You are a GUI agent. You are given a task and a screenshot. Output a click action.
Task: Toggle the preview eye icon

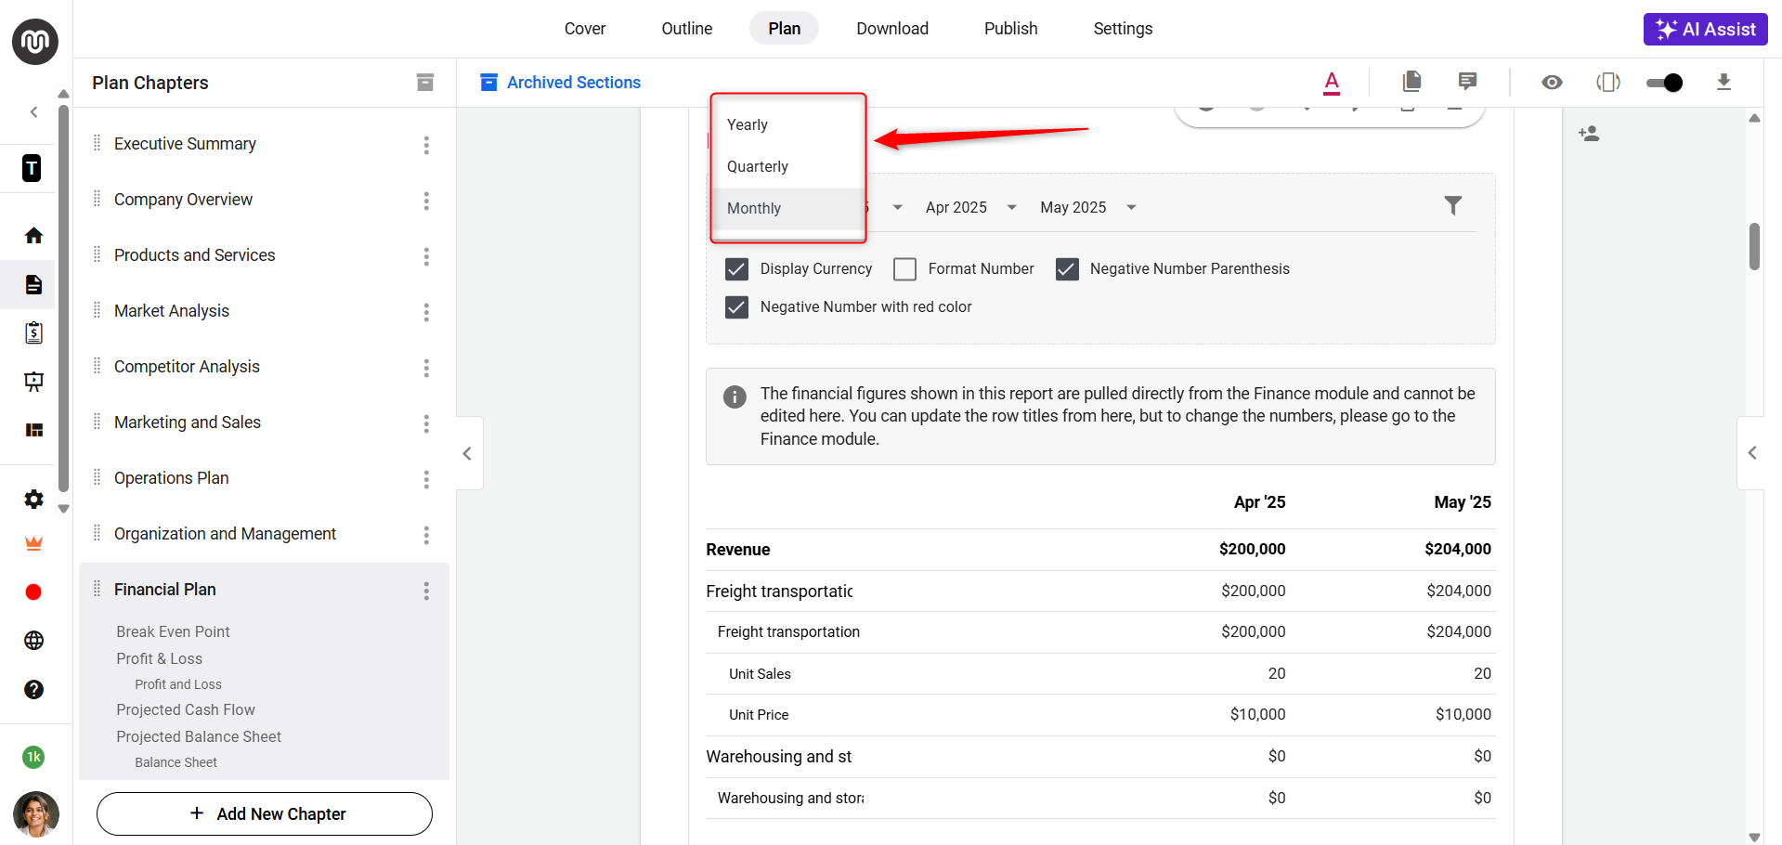coord(1552,83)
